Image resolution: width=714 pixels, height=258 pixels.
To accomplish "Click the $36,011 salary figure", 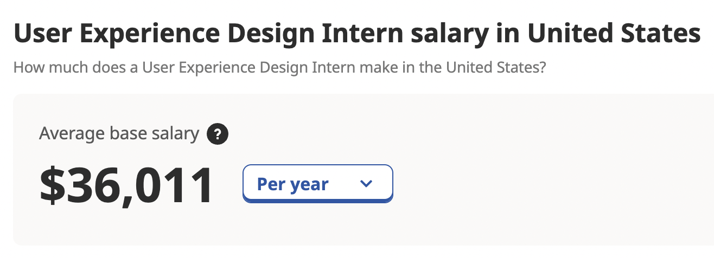I will pos(127,185).
